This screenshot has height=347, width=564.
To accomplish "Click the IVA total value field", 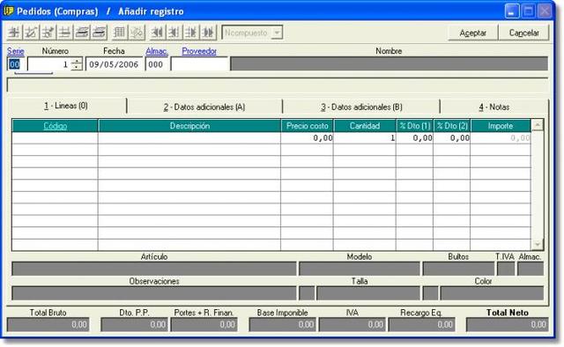I will 352,325.
